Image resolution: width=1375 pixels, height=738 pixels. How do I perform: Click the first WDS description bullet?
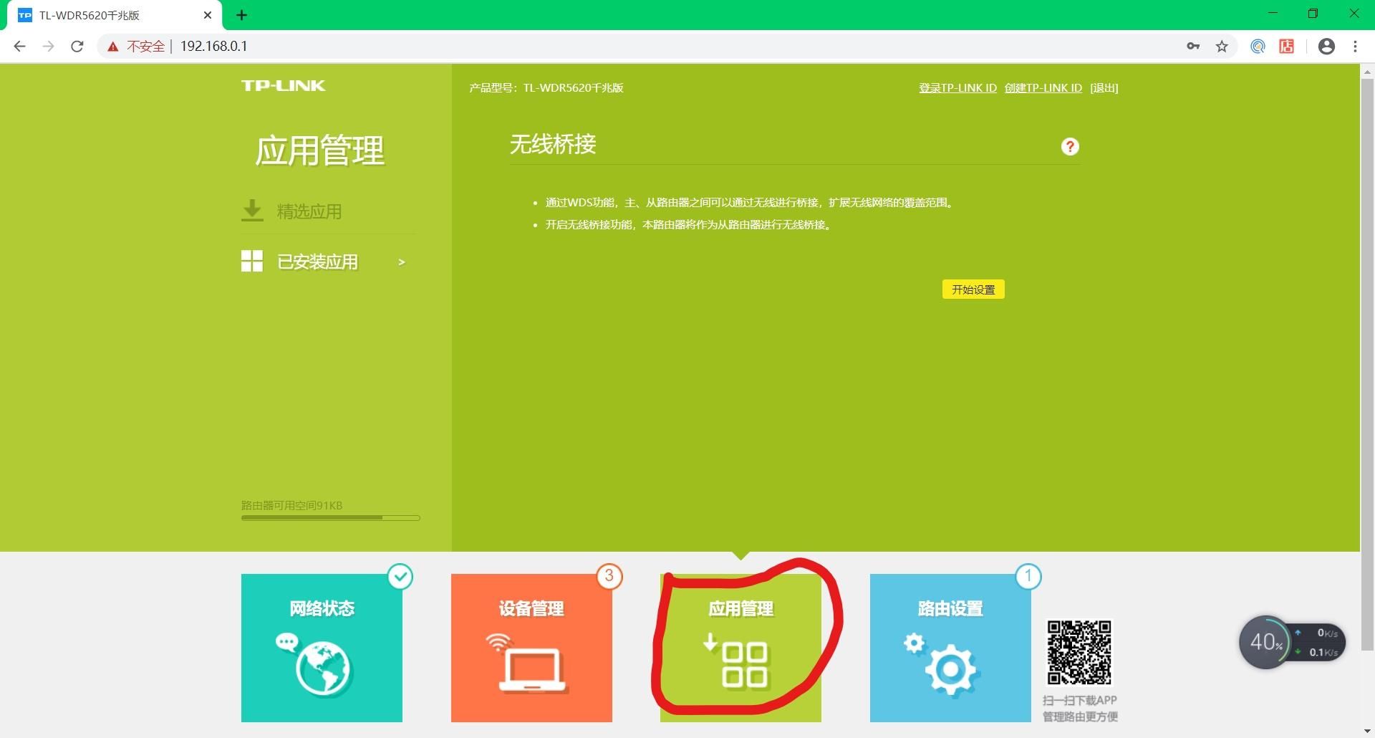749,203
